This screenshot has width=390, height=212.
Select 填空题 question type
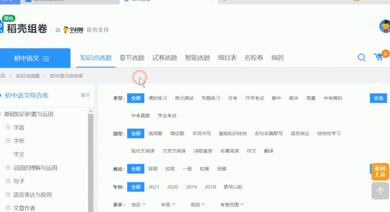coord(177,134)
